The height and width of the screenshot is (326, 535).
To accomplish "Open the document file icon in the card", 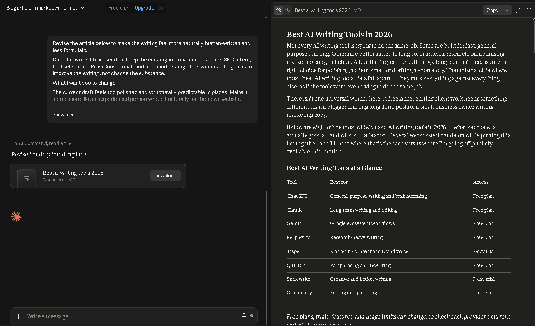I will click(26, 179).
